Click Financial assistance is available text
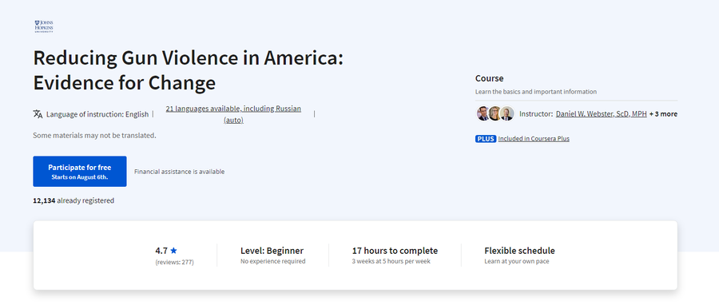The image size is (719, 305). coord(179,172)
